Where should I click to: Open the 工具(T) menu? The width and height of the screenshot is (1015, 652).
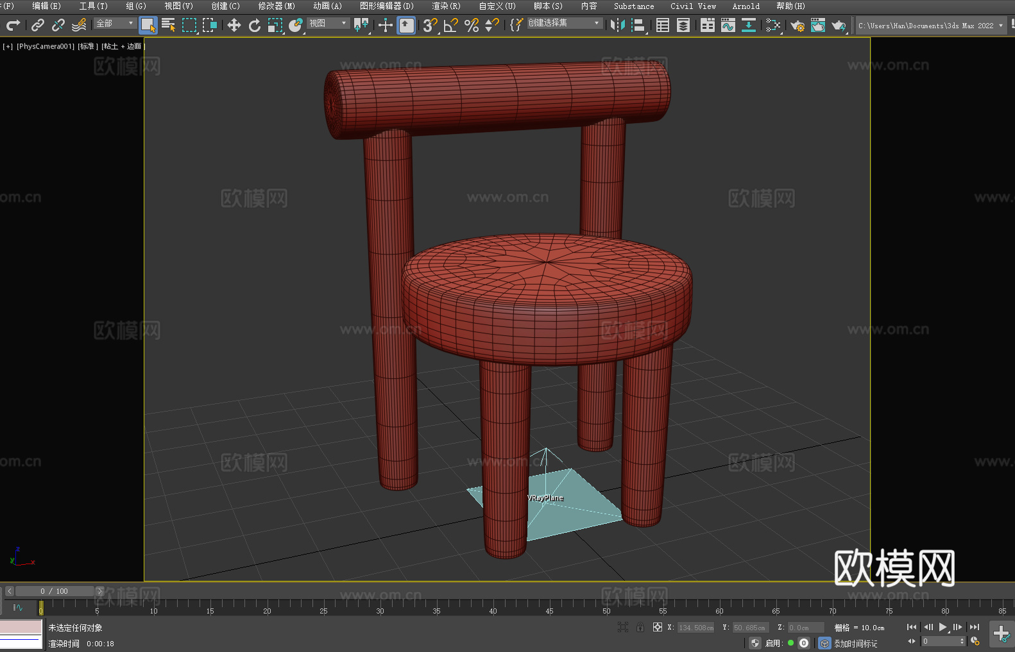click(94, 6)
